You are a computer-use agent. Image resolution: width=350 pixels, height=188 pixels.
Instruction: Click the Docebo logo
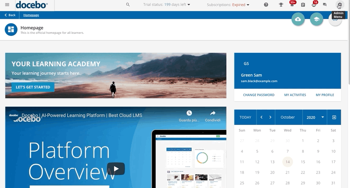click(x=32, y=5)
